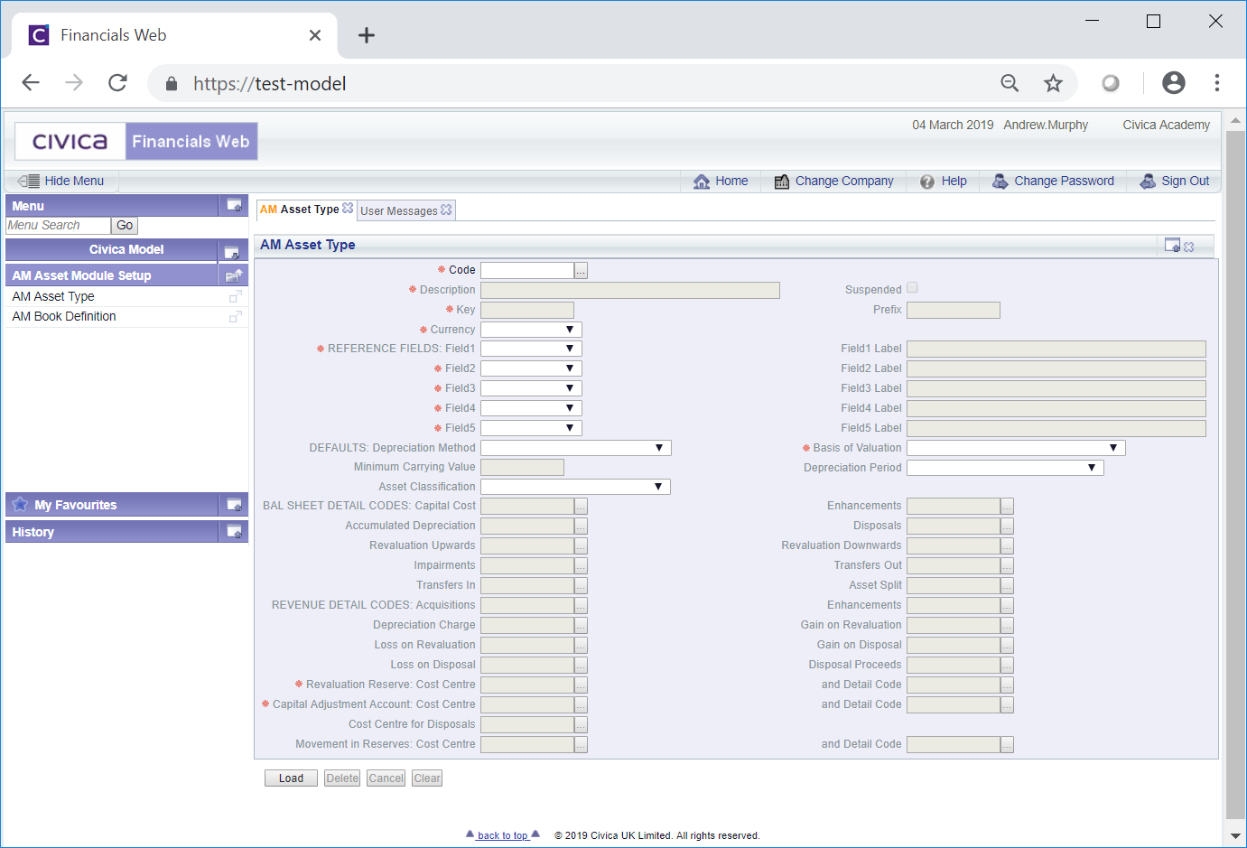Open Revaluation Upwards lookup ellipsis

581,546
